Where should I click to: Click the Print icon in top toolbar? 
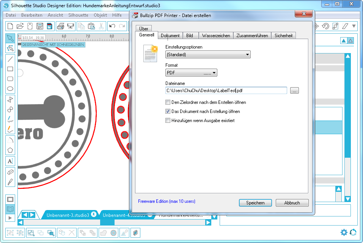pos(60,26)
